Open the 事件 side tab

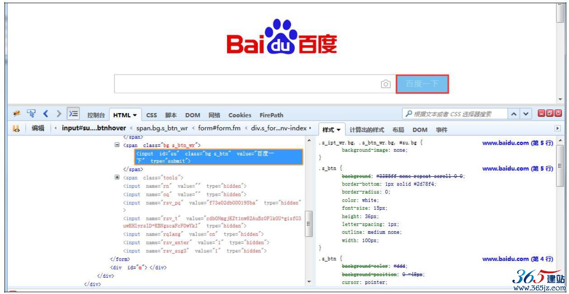(441, 130)
